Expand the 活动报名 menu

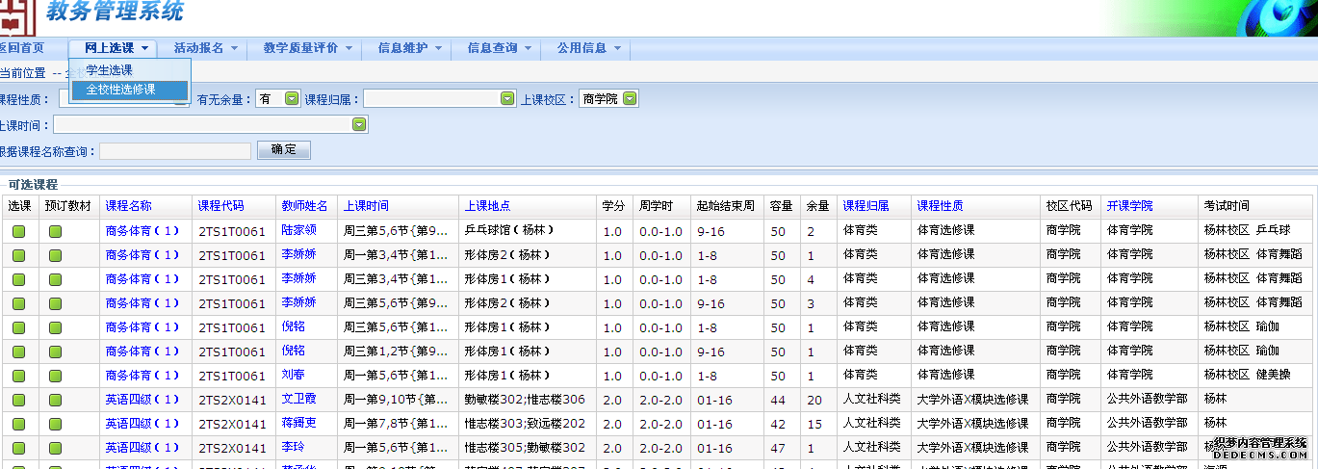click(205, 47)
